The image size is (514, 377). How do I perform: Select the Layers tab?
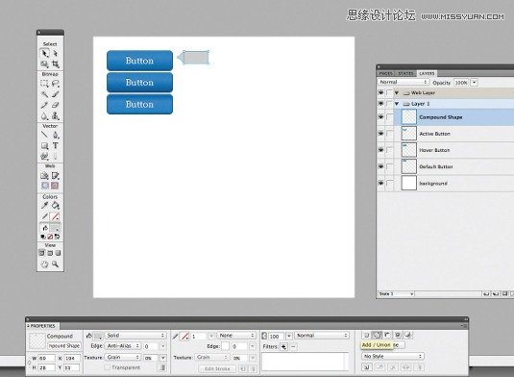(x=427, y=73)
